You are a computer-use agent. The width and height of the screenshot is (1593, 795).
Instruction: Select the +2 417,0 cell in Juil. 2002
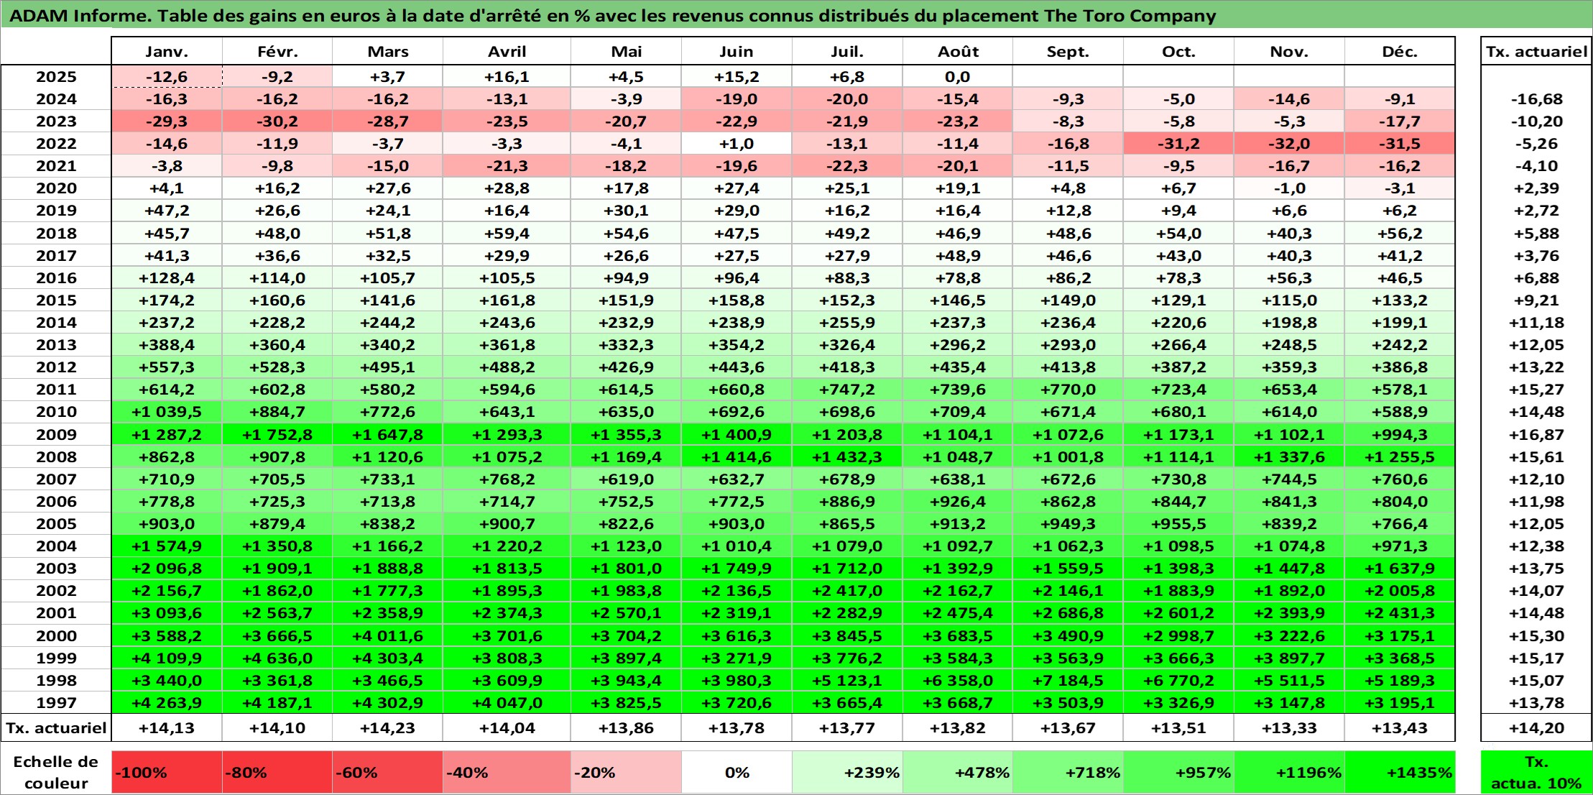click(x=848, y=591)
